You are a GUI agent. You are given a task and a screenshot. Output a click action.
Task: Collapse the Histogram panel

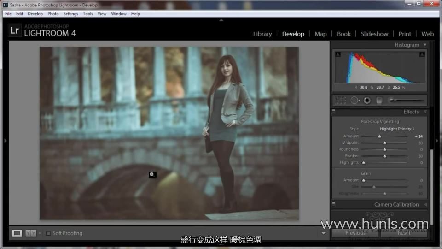(x=425, y=45)
